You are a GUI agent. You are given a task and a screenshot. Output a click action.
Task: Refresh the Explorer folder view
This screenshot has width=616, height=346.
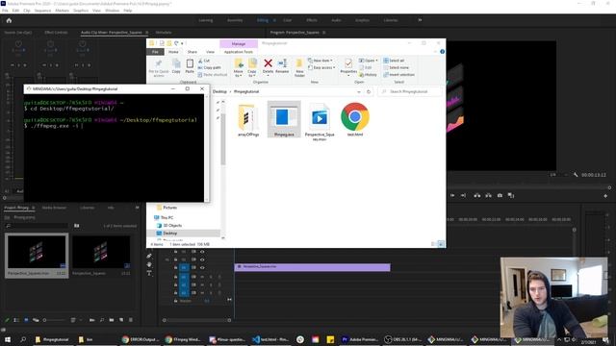[369, 92]
